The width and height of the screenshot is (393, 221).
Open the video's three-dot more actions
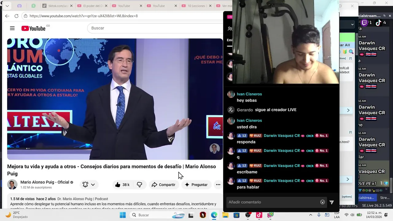click(x=218, y=185)
